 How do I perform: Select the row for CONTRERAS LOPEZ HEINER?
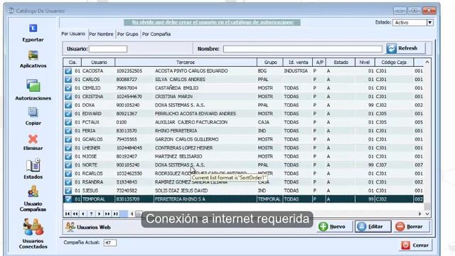243,148
